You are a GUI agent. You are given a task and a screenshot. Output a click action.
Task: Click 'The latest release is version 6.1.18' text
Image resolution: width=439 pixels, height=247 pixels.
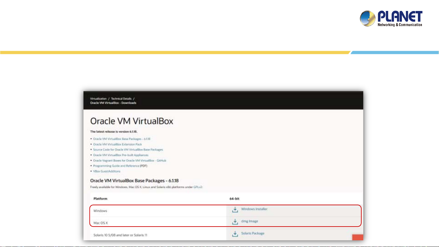click(x=114, y=132)
